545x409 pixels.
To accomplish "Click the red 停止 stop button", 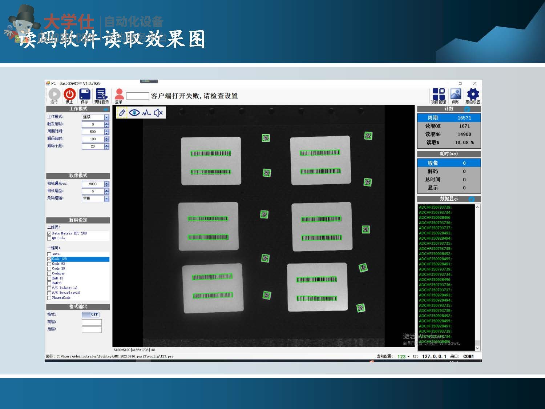I will pos(69,94).
